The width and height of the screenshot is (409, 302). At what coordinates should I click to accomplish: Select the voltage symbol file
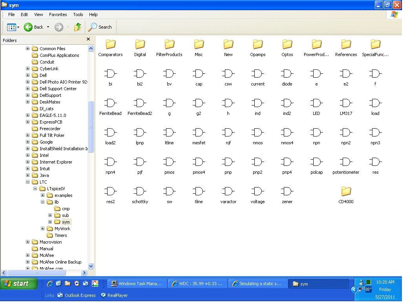click(x=258, y=195)
